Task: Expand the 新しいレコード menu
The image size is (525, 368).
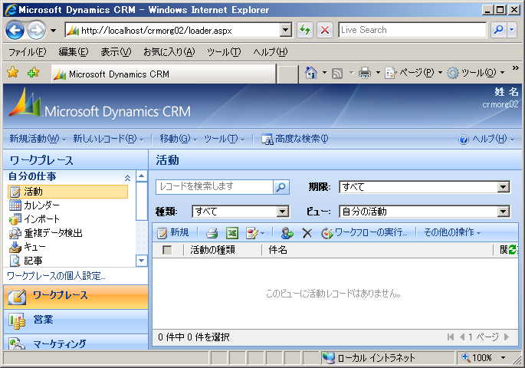Action: [x=109, y=139]
